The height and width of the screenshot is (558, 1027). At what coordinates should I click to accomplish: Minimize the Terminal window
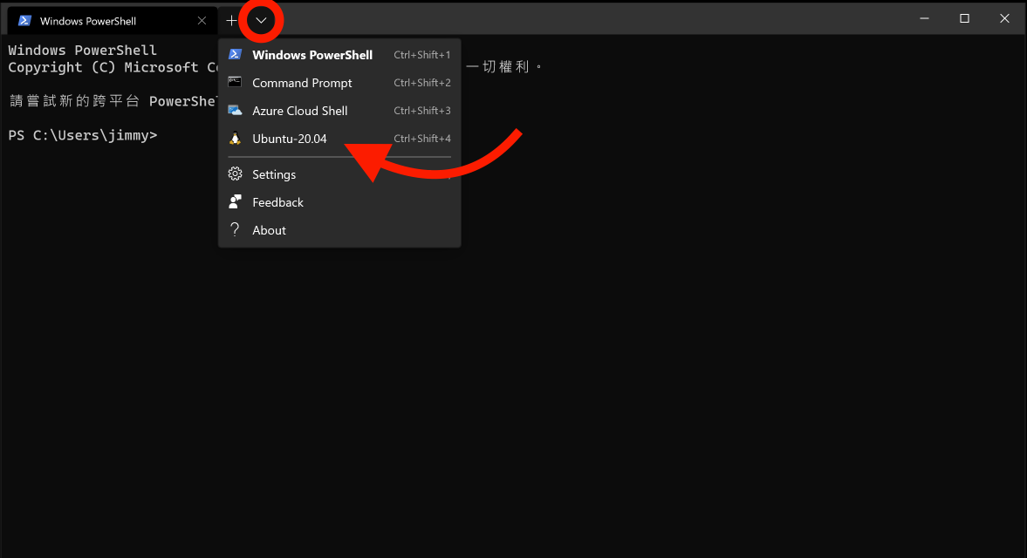click(x=924, y=18)
